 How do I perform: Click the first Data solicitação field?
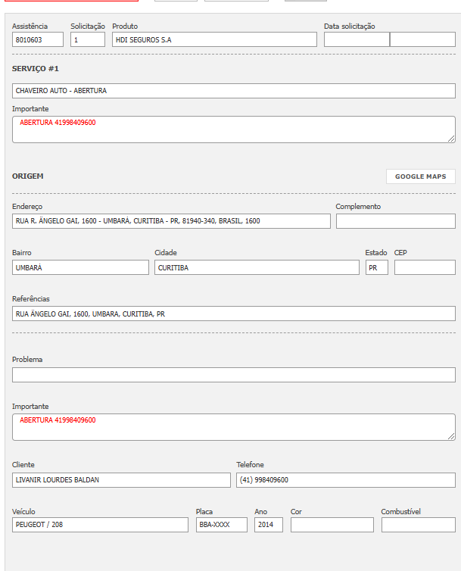click(x=357, y=39)
